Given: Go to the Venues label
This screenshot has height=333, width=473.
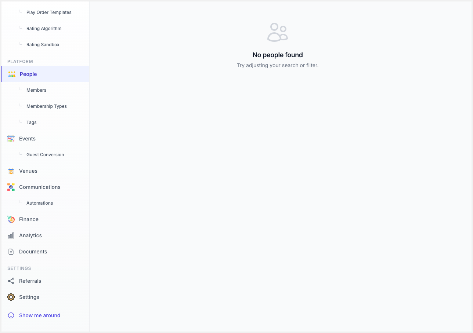Looking at the screenshot, I should pos(28,171).
